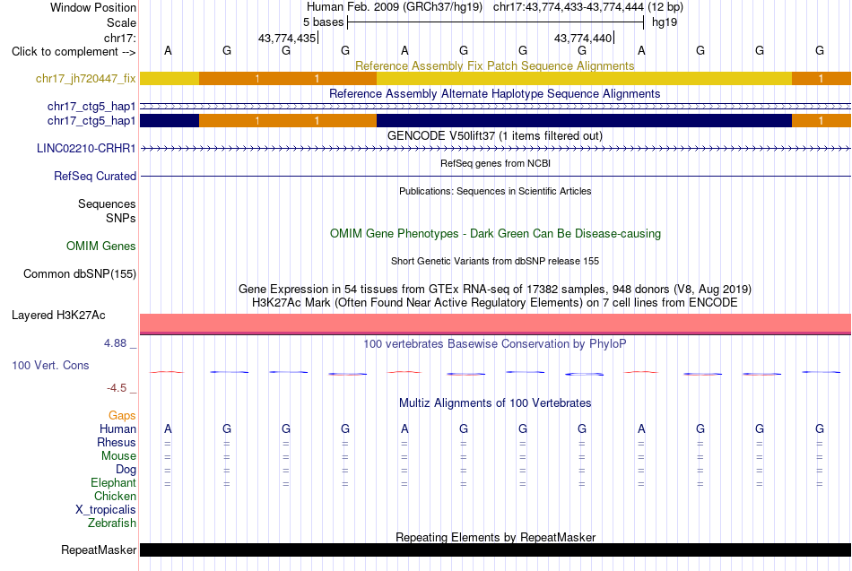This screenshot has height=571, width=852.
Task: Open 'Publications: Sequences in Scientific Articles' title
Action: tap(495, 191)
